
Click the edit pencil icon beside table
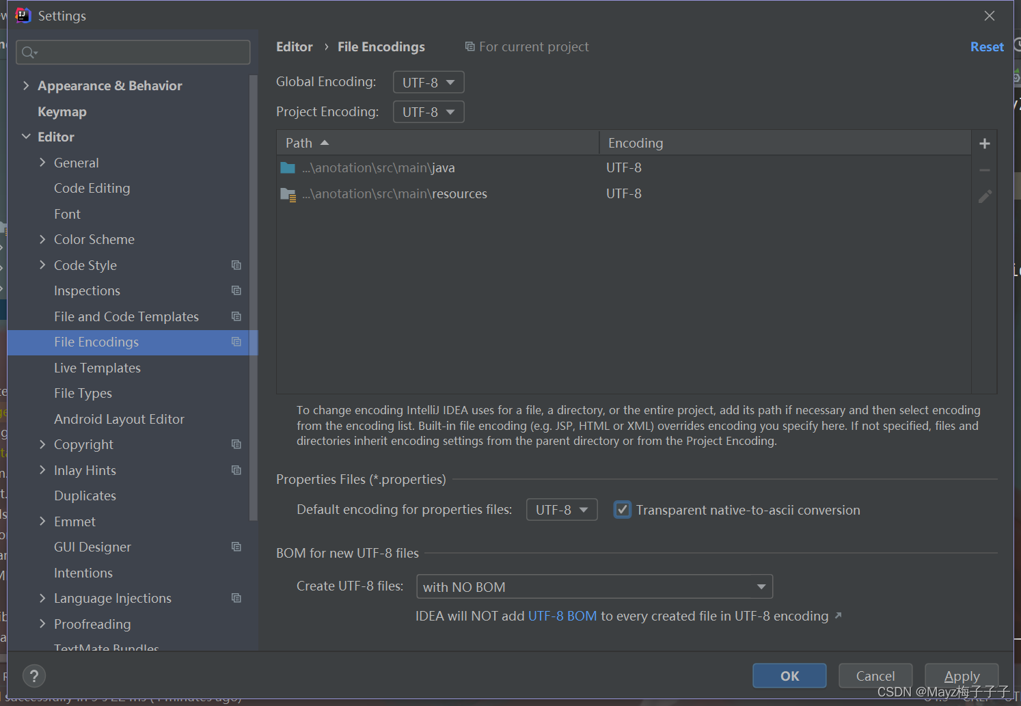point(985,196)
